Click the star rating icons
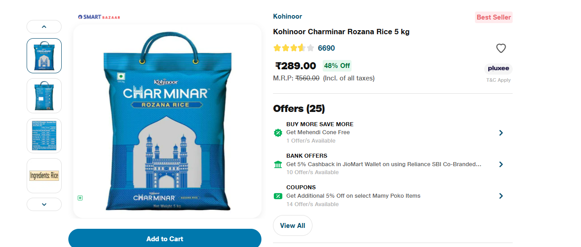581x247 pixels. (x=293, y=48)
